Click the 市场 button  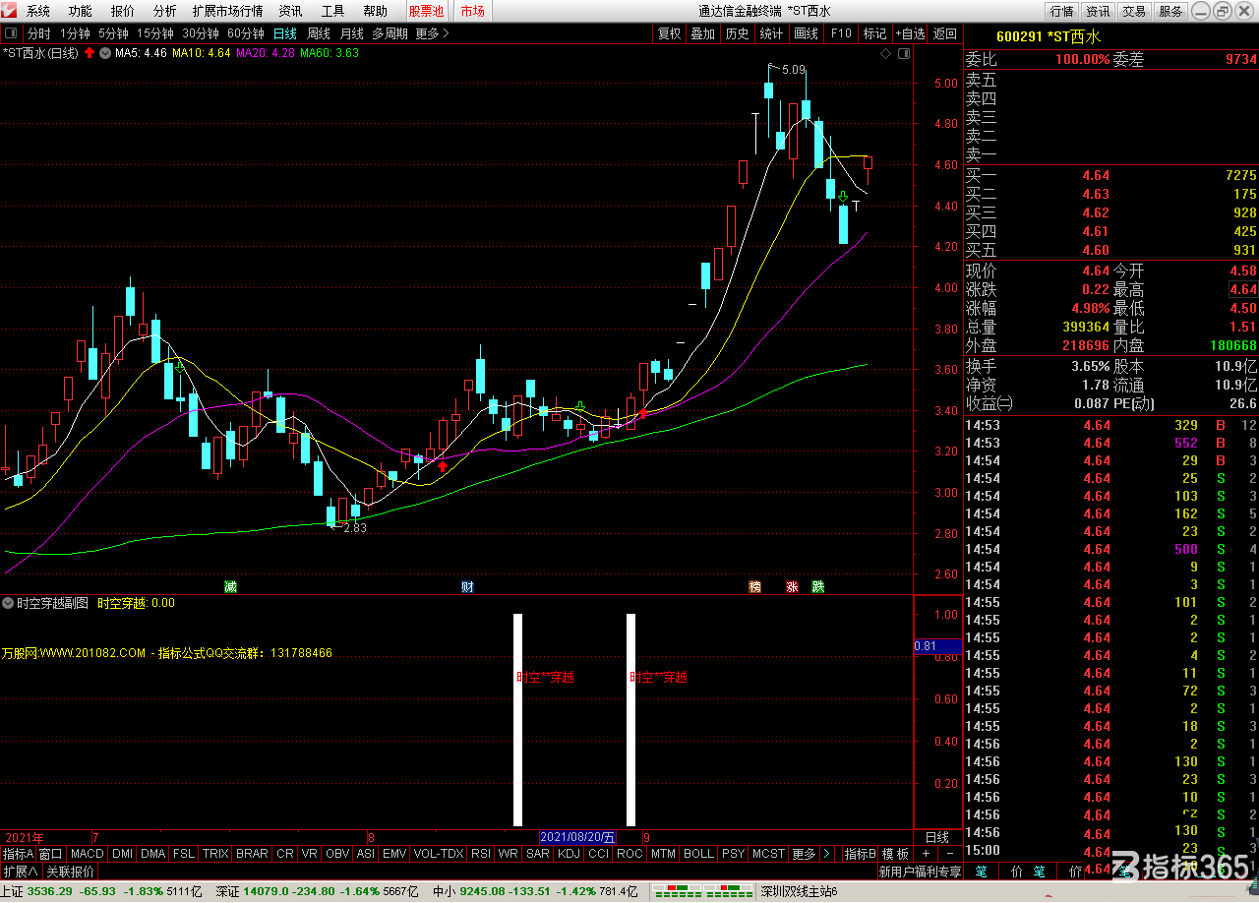click(x=472, y=12)
